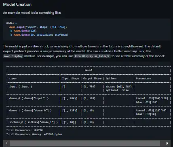173x147 pixels.
Task: Click the softmax_0 layer cell
Action: (34, 122)
